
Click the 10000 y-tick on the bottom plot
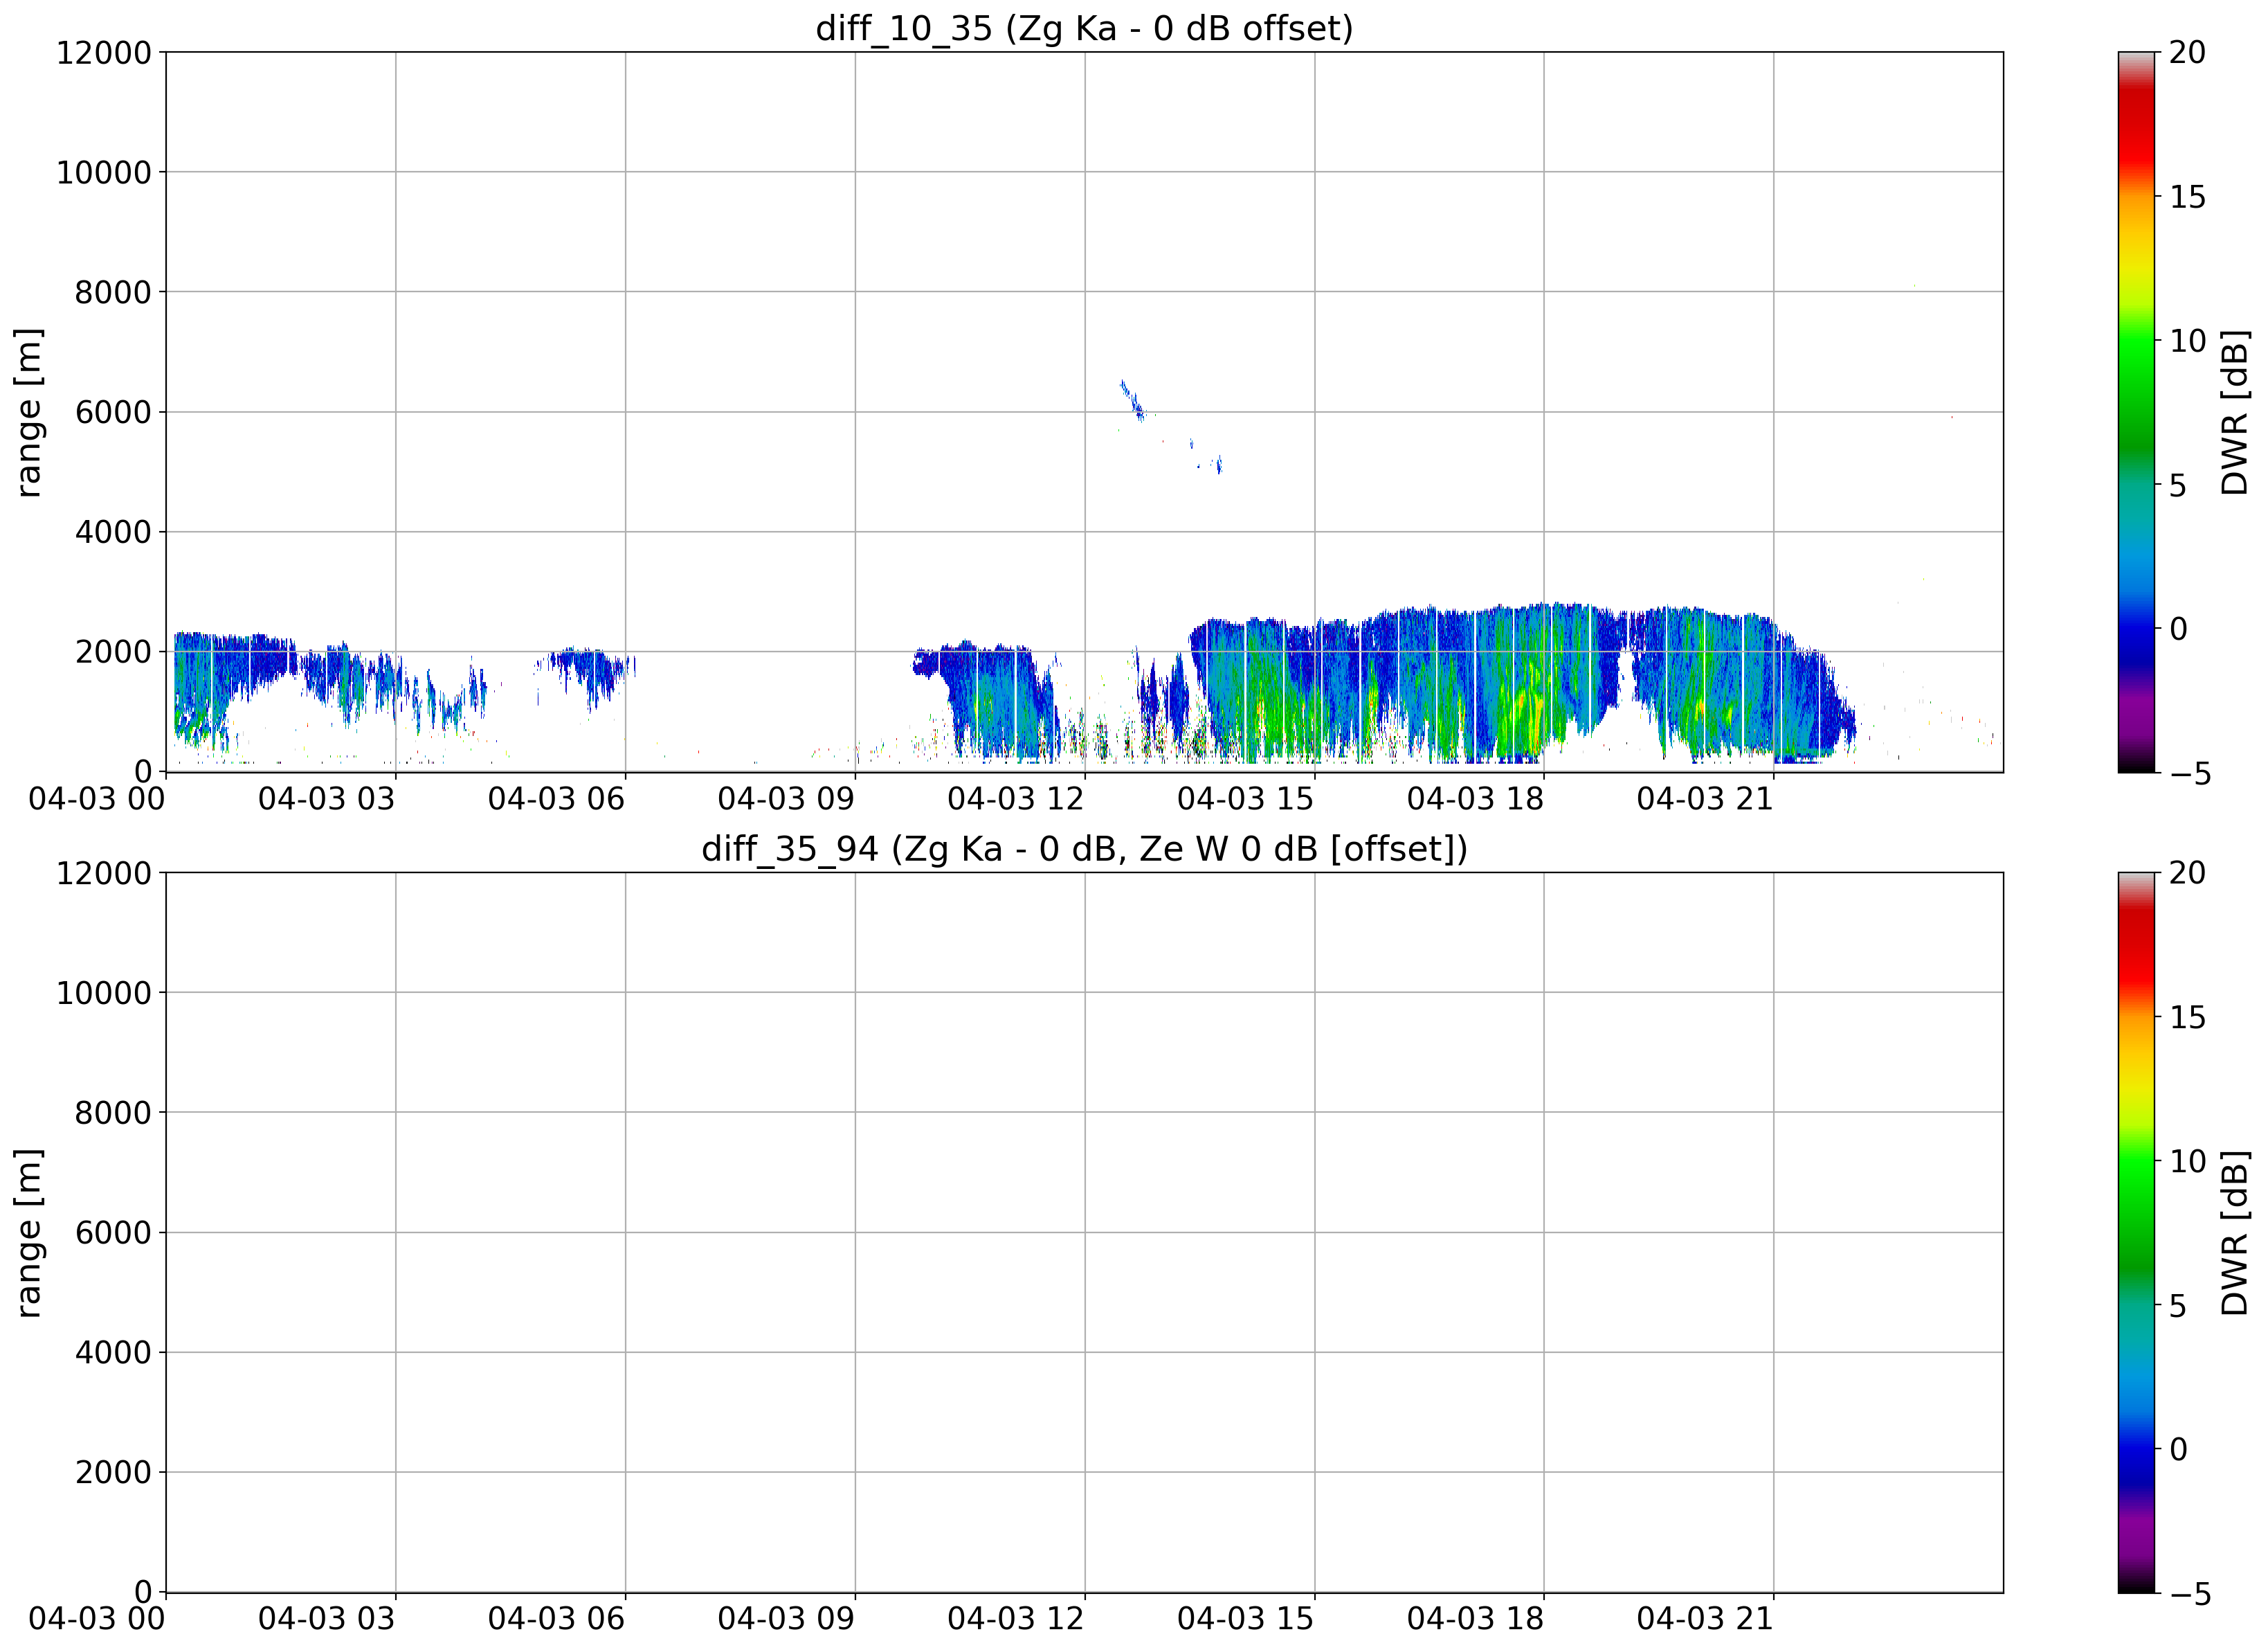(x=103, y=993)
